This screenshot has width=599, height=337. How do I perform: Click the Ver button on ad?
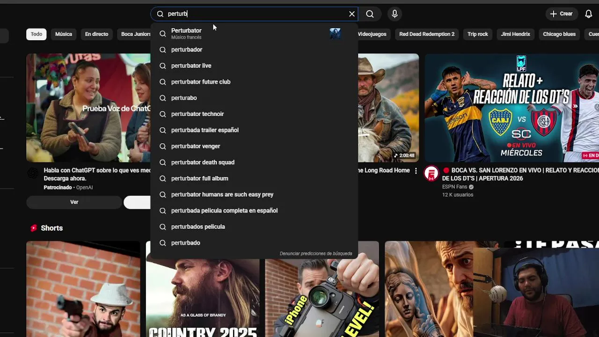[74, 202]
